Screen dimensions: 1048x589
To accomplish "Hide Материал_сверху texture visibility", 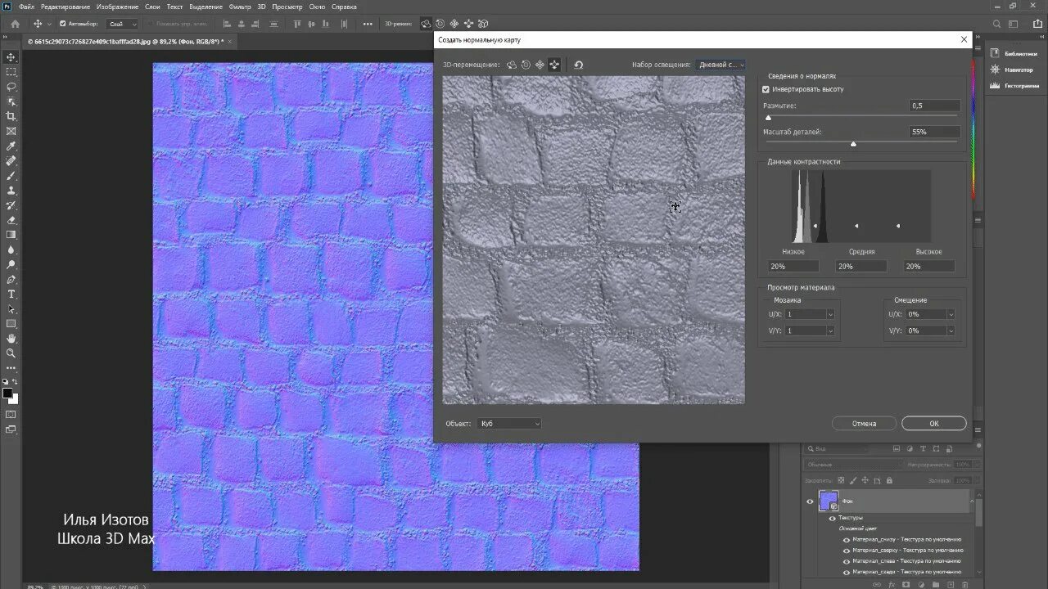I will point(847,550).
